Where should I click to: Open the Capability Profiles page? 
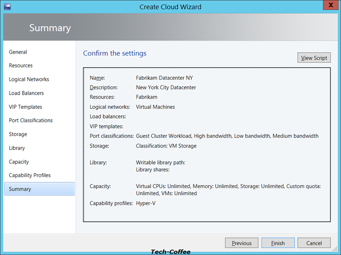coord(30,175)
